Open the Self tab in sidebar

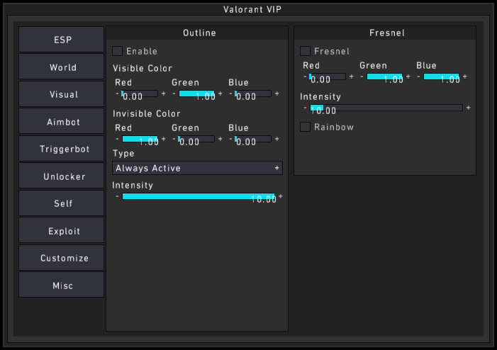[62, 203]
